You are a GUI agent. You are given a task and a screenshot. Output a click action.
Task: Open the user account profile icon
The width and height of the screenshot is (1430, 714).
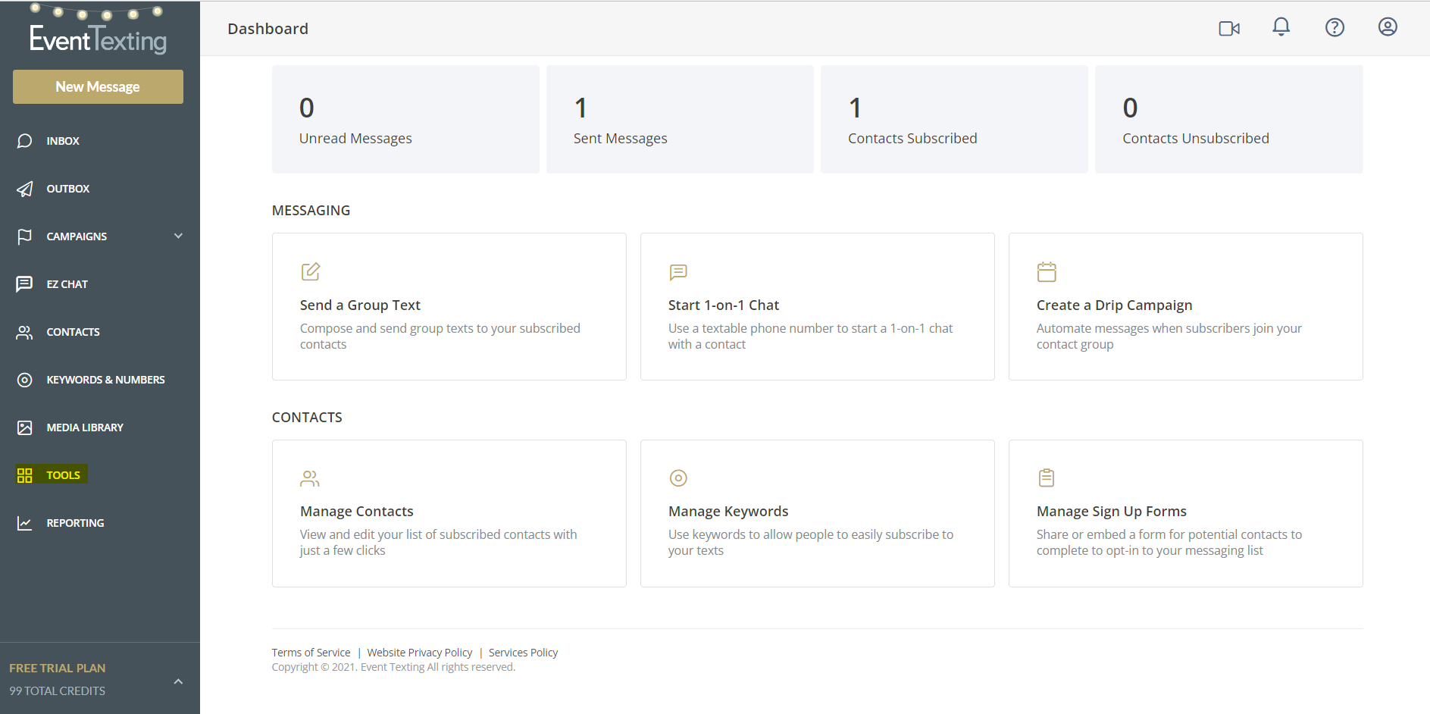pos(1388,27)
